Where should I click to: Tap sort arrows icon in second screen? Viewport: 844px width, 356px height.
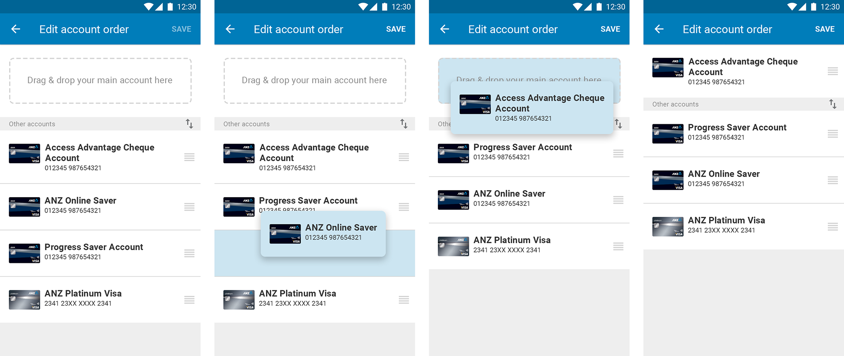tap(404, 124)
